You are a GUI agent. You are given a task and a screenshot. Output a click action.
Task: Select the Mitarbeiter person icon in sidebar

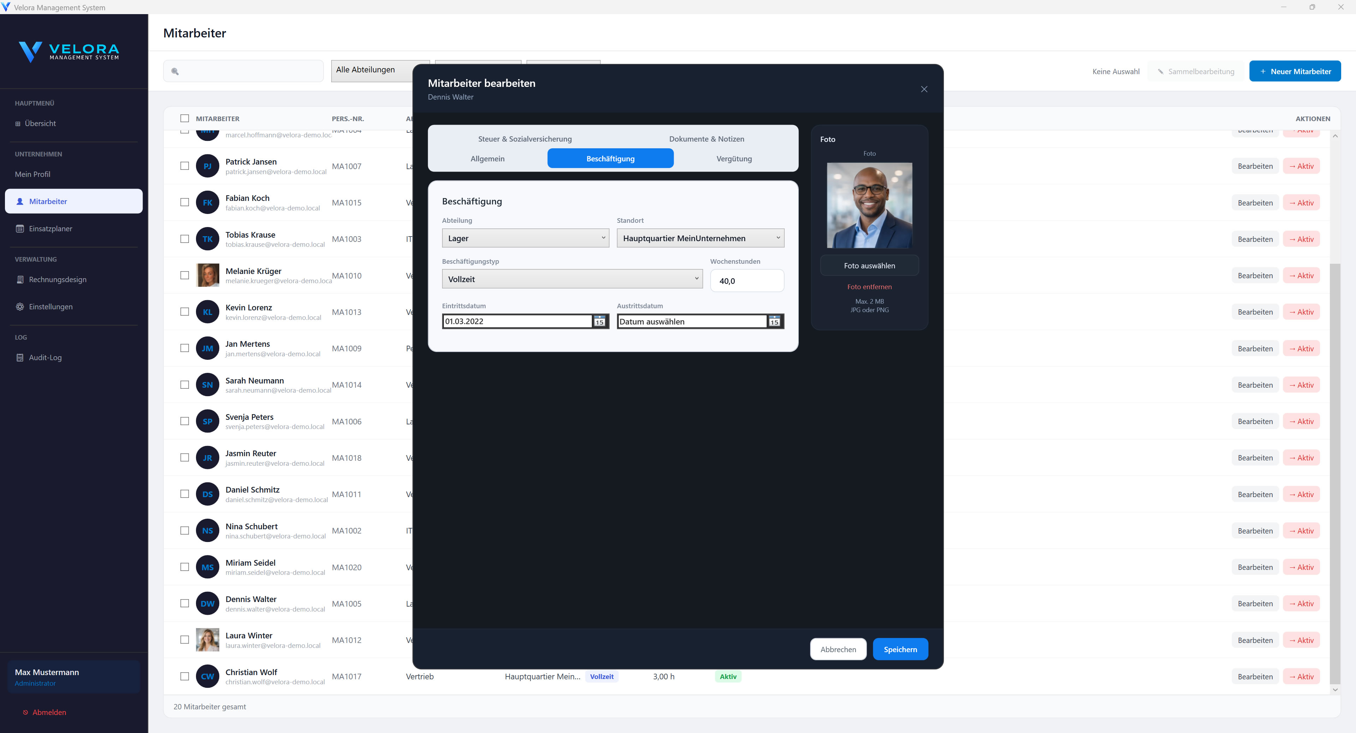(x=19, y=201)
